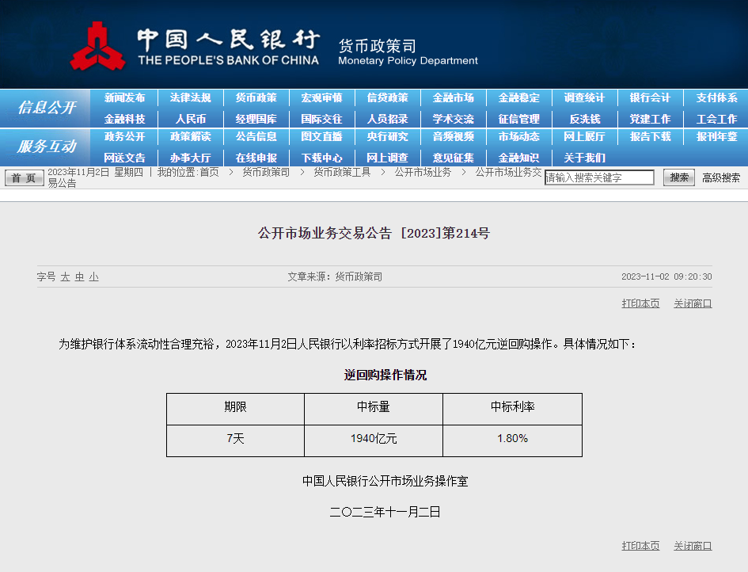Open 政策解读 menu item
Screen dimensions: 748x572
click(190, 136)
